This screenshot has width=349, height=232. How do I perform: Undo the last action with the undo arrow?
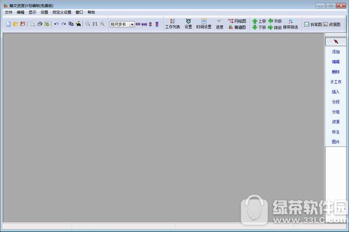56,24
